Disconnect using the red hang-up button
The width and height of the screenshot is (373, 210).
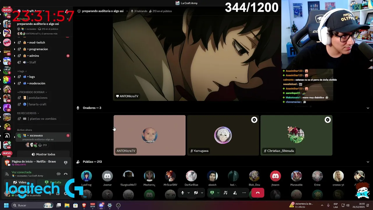click(x=258, y=193)
